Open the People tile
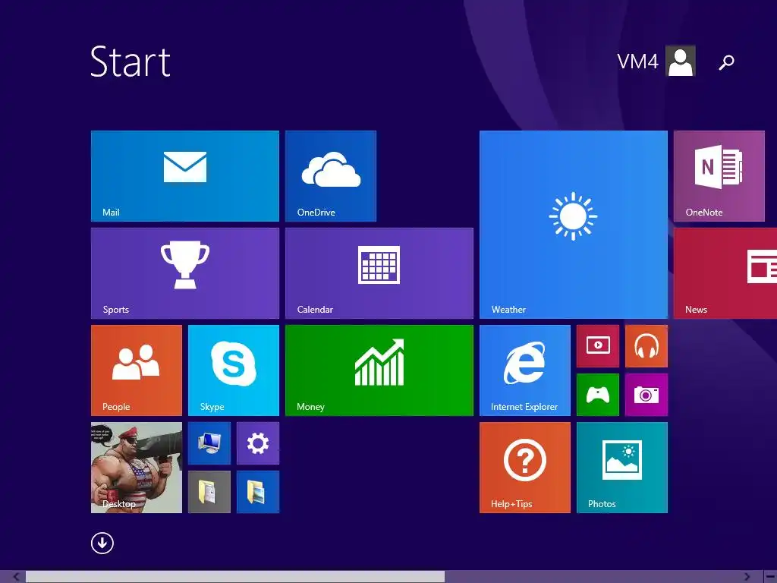The height and width of the screenshot is (583, 777). 137,370
